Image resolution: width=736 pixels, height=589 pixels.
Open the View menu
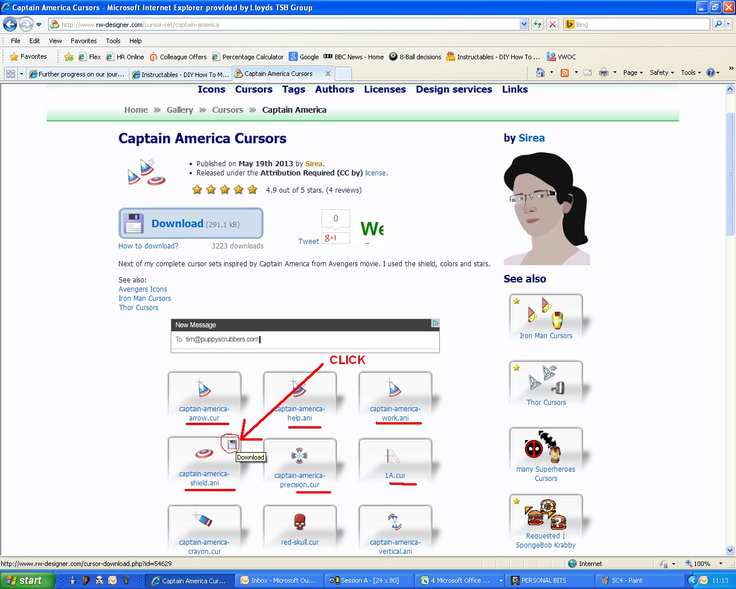click(55, 41)
